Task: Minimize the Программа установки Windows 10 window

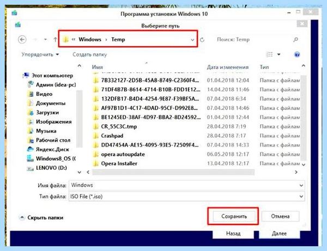Action: coord(289,13)
